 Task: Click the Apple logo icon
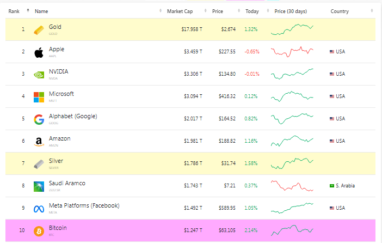coord(39,52)
